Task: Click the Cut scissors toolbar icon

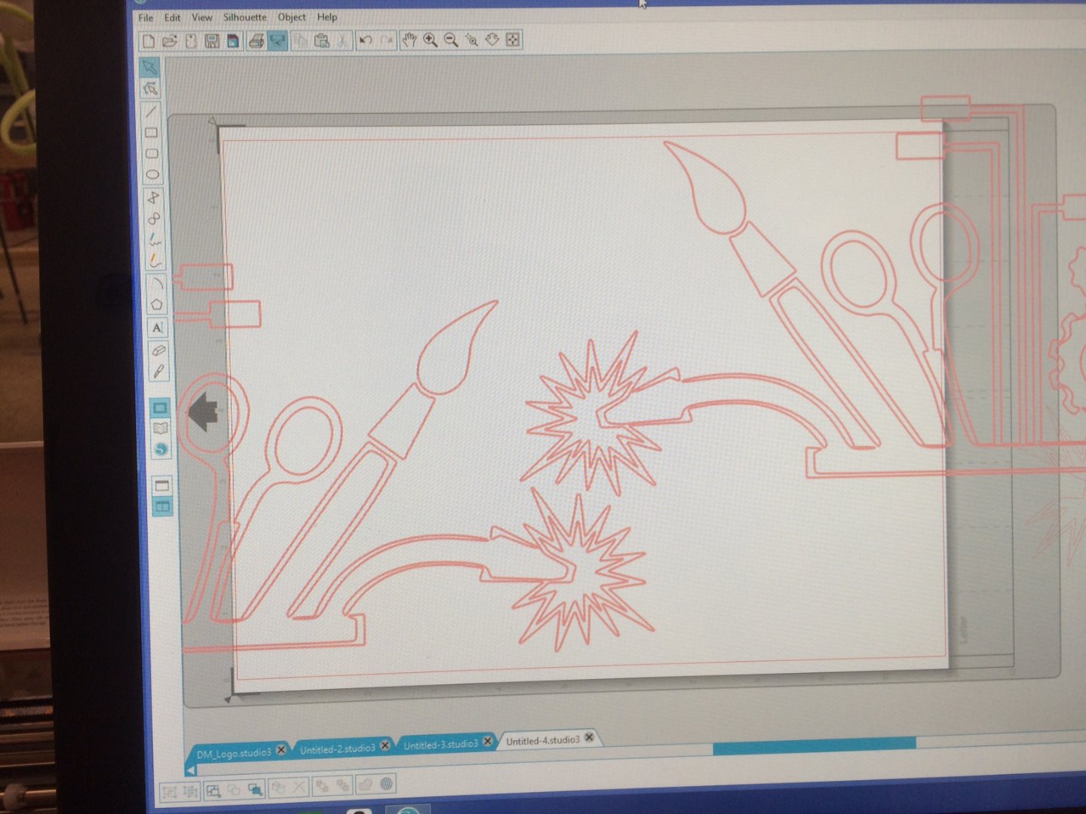Action: [x=343, y=41]
